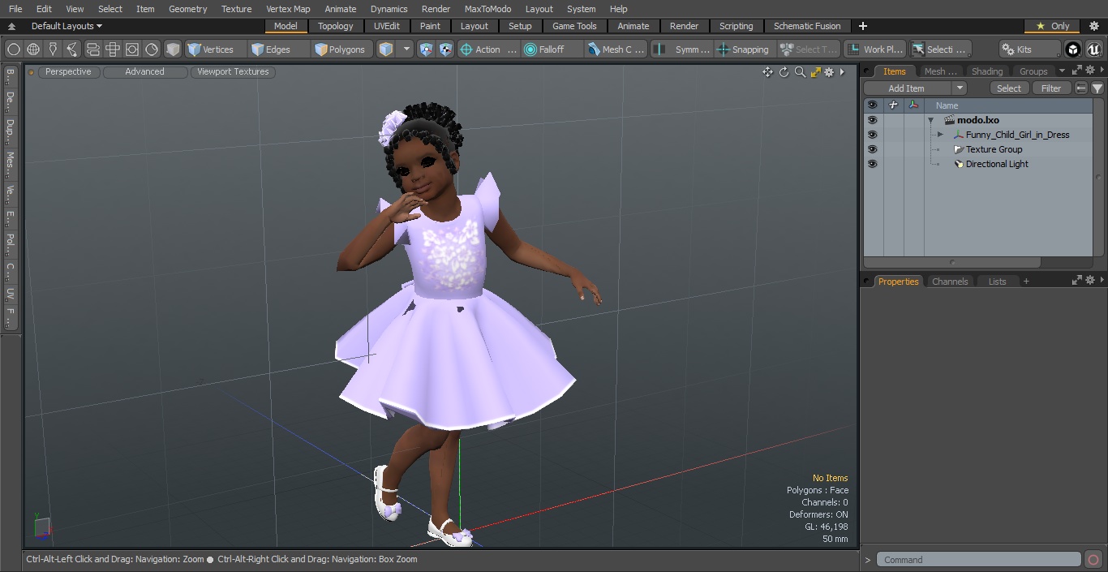The image size is (1108, 572).
Task: Toggle visibility of Directional Light
Action: [x=872, y=164]
